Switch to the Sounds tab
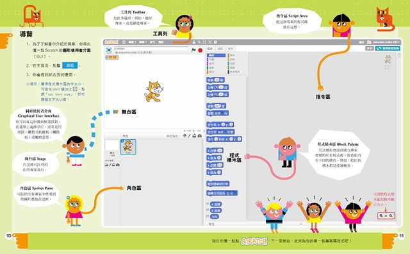The height and width of the screenshot is (254, 410). tap(231, 49)
